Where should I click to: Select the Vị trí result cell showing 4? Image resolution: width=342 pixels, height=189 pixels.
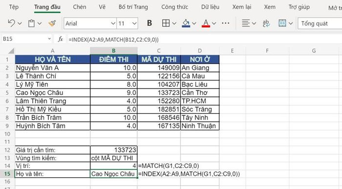point(114,166)
